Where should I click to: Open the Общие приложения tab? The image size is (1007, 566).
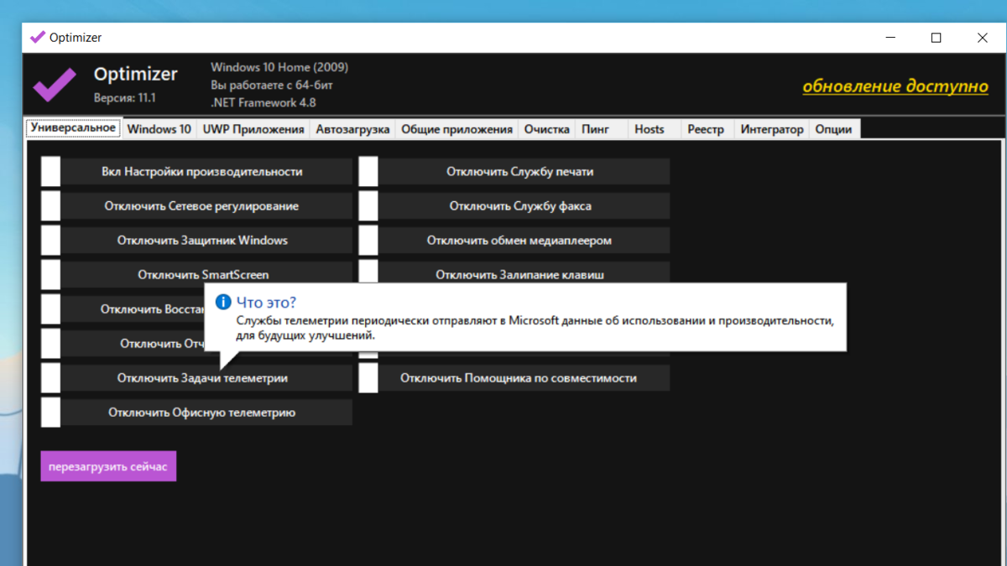[x=457, y=129]
